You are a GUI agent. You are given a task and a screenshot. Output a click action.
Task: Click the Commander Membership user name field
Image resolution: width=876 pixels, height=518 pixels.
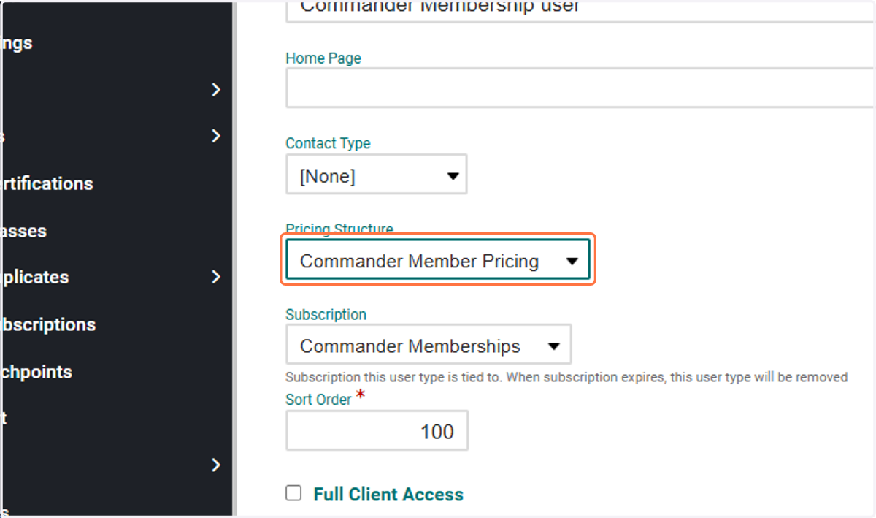point(580,10)
